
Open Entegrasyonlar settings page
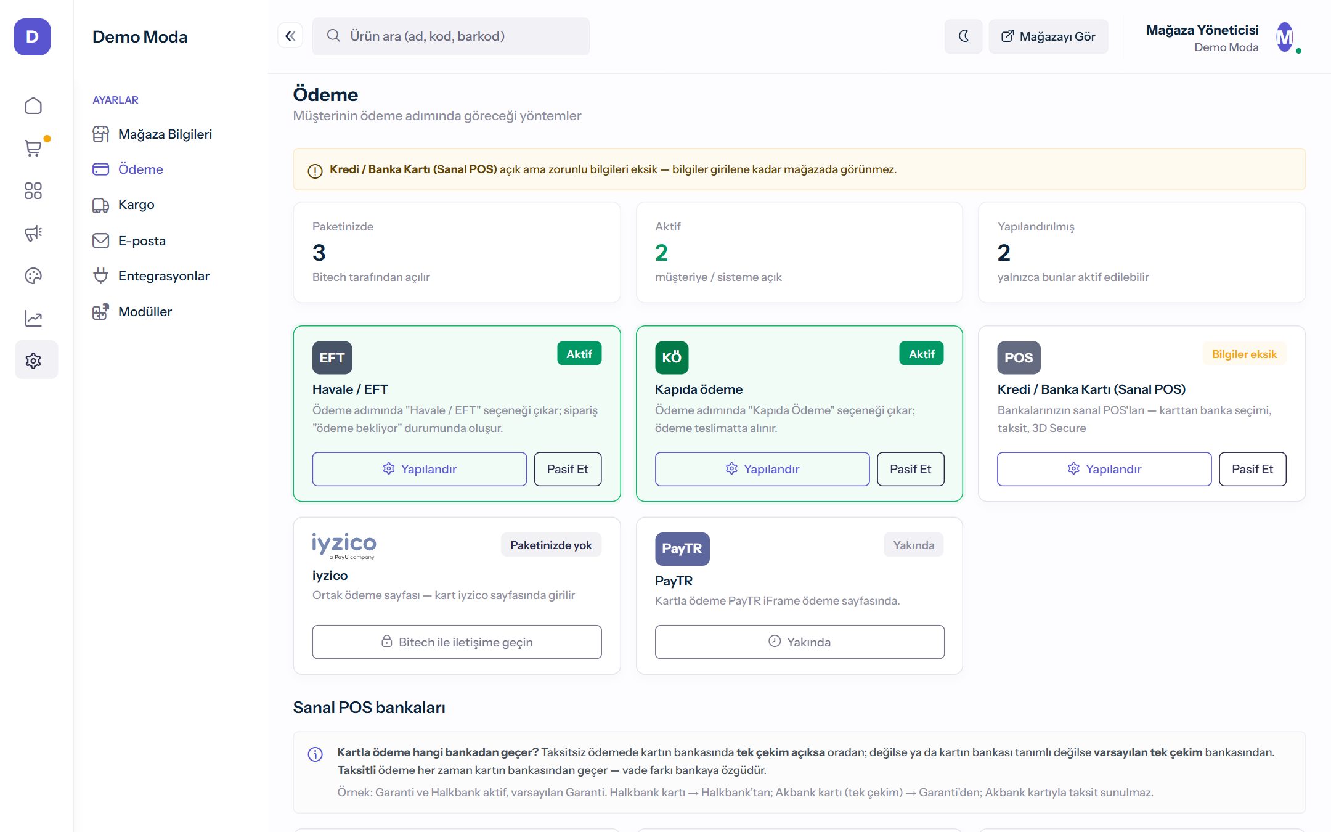pyautogui.click(x=151, y=275)
